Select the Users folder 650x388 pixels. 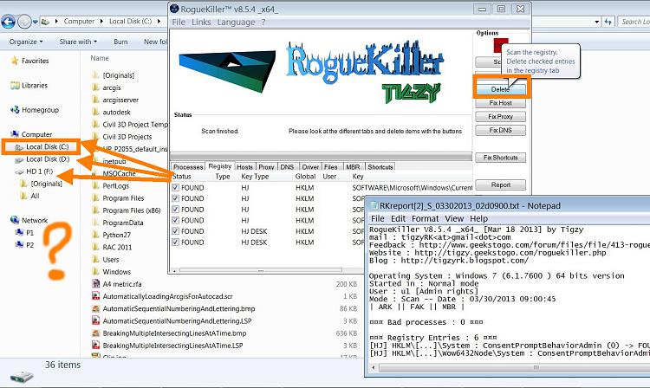point(111,260)
